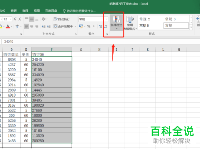Select column G header

(x=81, y=50)
